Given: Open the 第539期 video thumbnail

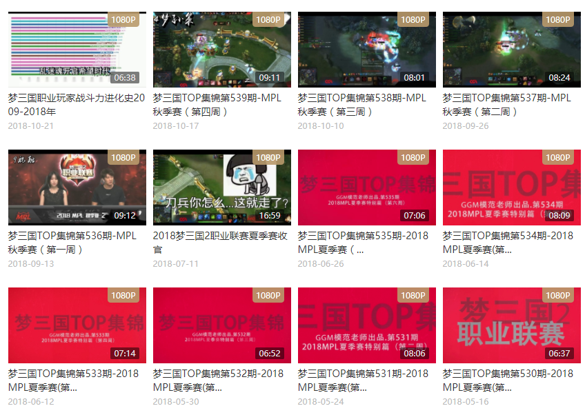Looking at the screenshot, I should click(222, 50).
